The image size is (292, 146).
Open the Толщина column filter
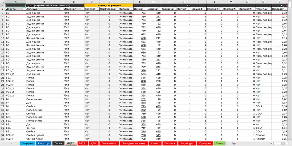pos(175,9)
